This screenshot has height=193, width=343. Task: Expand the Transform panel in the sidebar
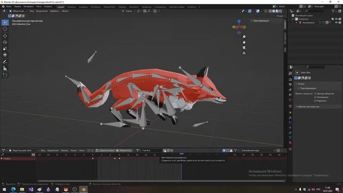(x=260, y=21)
